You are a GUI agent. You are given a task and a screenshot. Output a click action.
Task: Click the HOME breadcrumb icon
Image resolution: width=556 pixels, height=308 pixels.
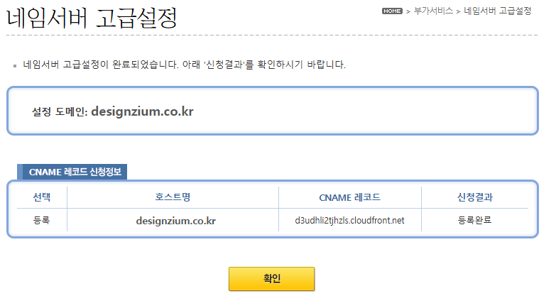392,11
